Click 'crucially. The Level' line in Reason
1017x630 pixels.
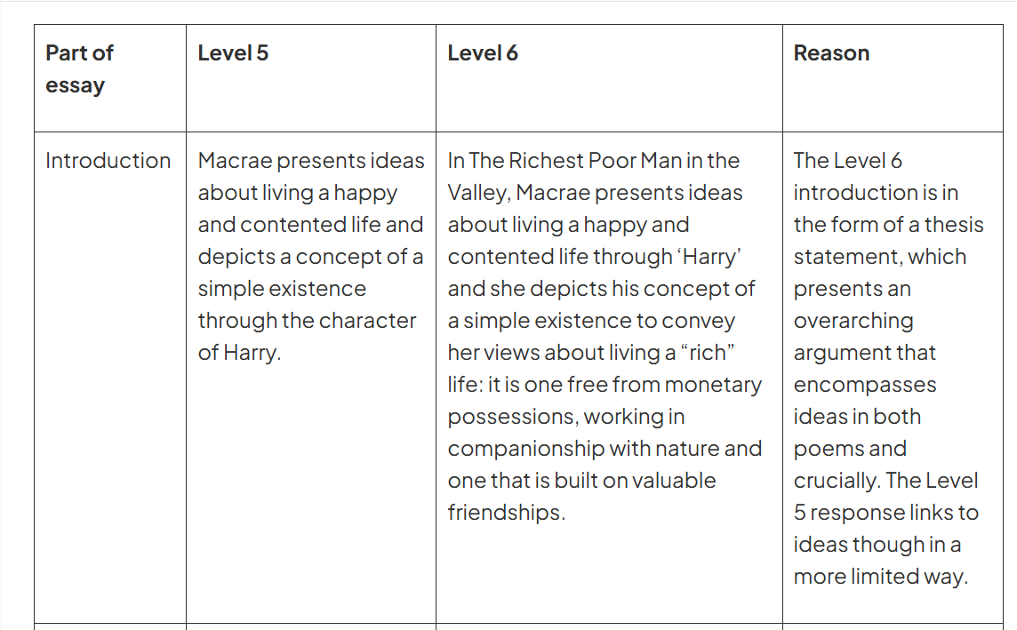tap(885, 481)
